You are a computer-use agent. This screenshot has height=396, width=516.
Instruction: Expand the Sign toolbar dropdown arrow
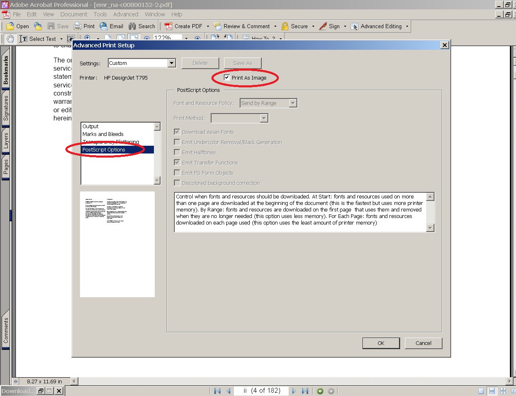[345, 26]
